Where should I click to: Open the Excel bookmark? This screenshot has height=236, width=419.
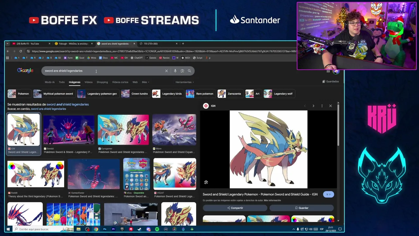pos(80,58)
